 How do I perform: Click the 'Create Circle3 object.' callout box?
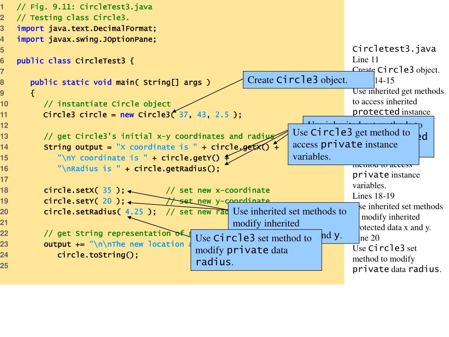[308, 80]
